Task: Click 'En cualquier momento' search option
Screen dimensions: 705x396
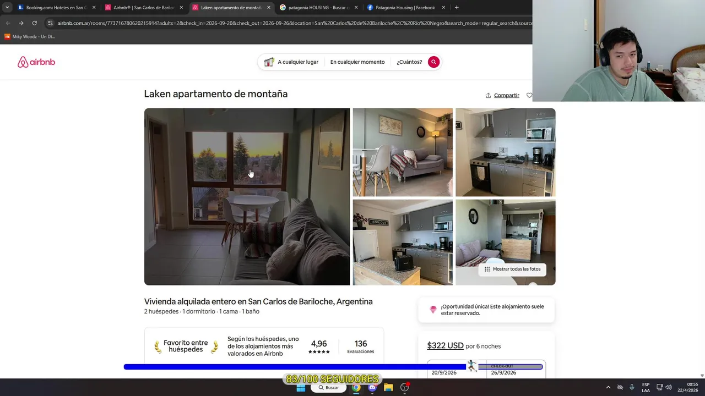Action: point(357,62)
